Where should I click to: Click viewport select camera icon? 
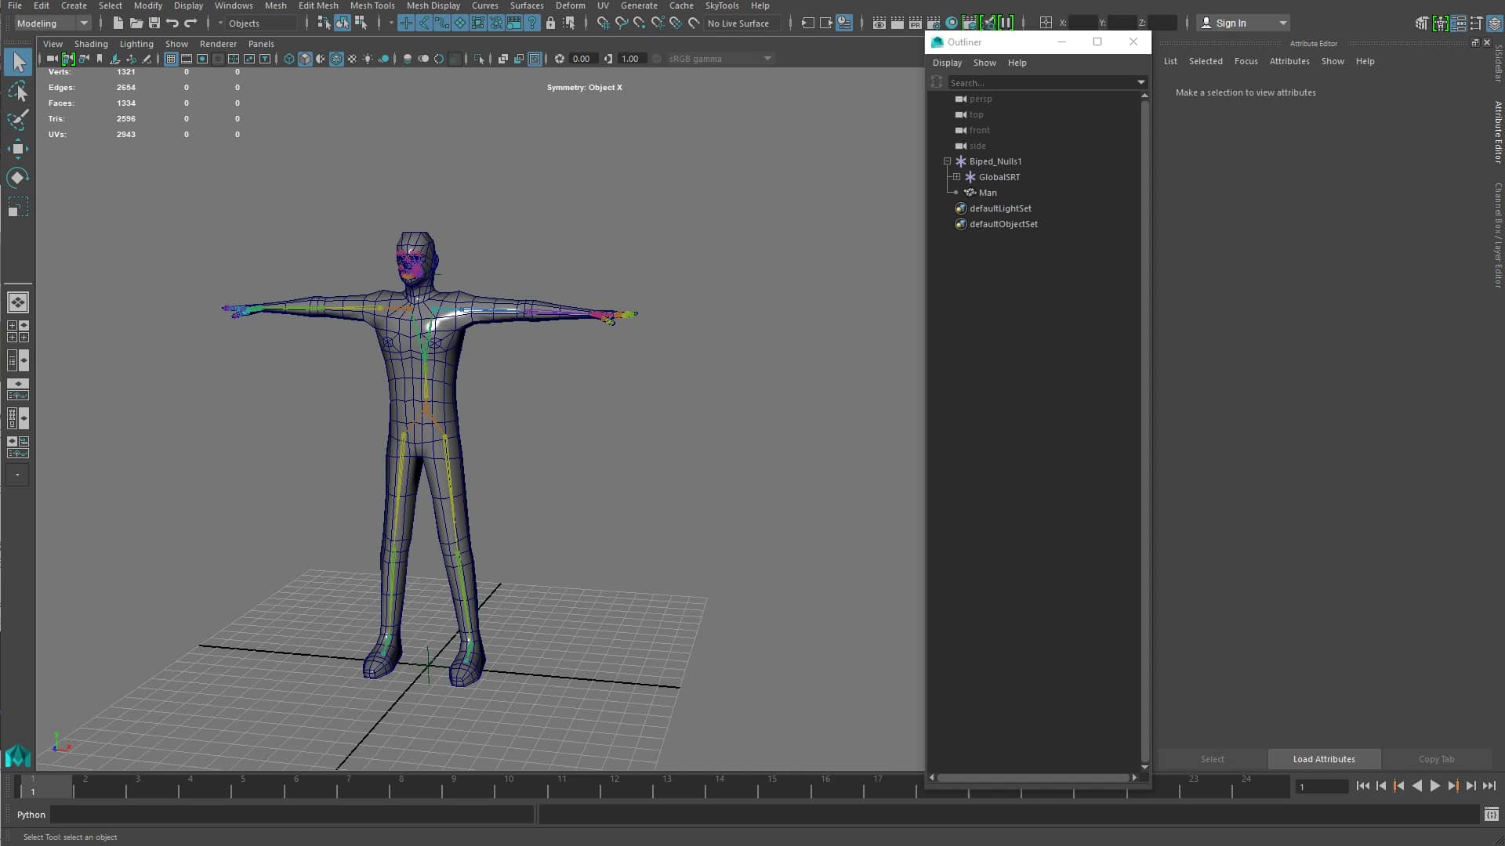click(x=52, y=59)
